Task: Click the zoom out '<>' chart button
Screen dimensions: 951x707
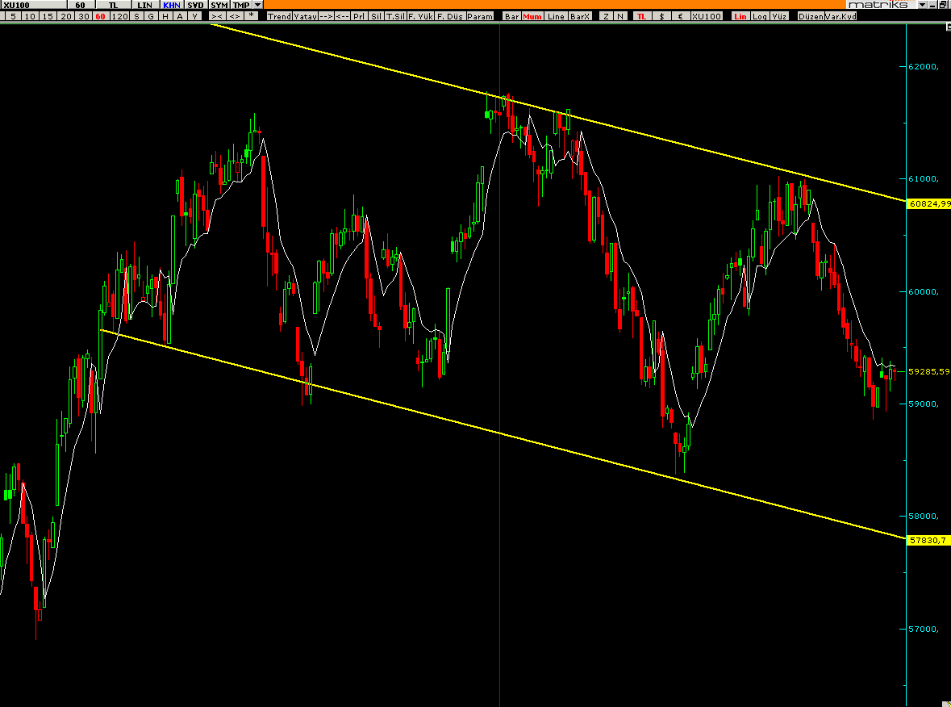Action: pyautogui.click(x=234, y=16)
